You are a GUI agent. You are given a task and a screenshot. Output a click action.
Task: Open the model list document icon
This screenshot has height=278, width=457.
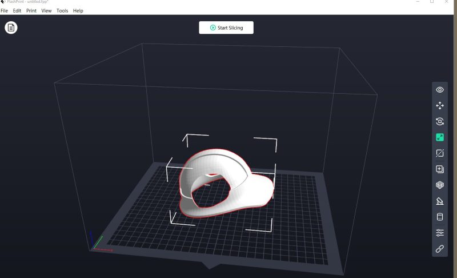click(11, 27)
